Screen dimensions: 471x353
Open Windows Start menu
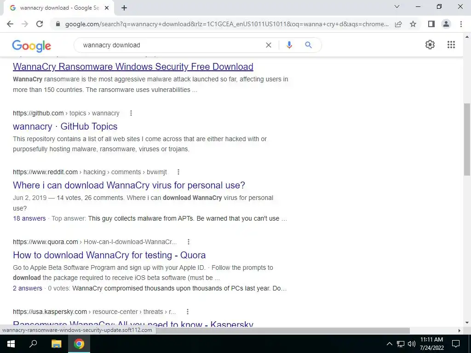pyautogui.click(x=11, y=344)
